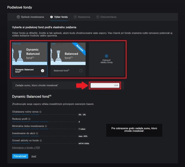The height and width of the screenshot is (167, 185).
Task: Select the Balanced fond radio button
Action: pyautogui.click(x=81, y=71)
